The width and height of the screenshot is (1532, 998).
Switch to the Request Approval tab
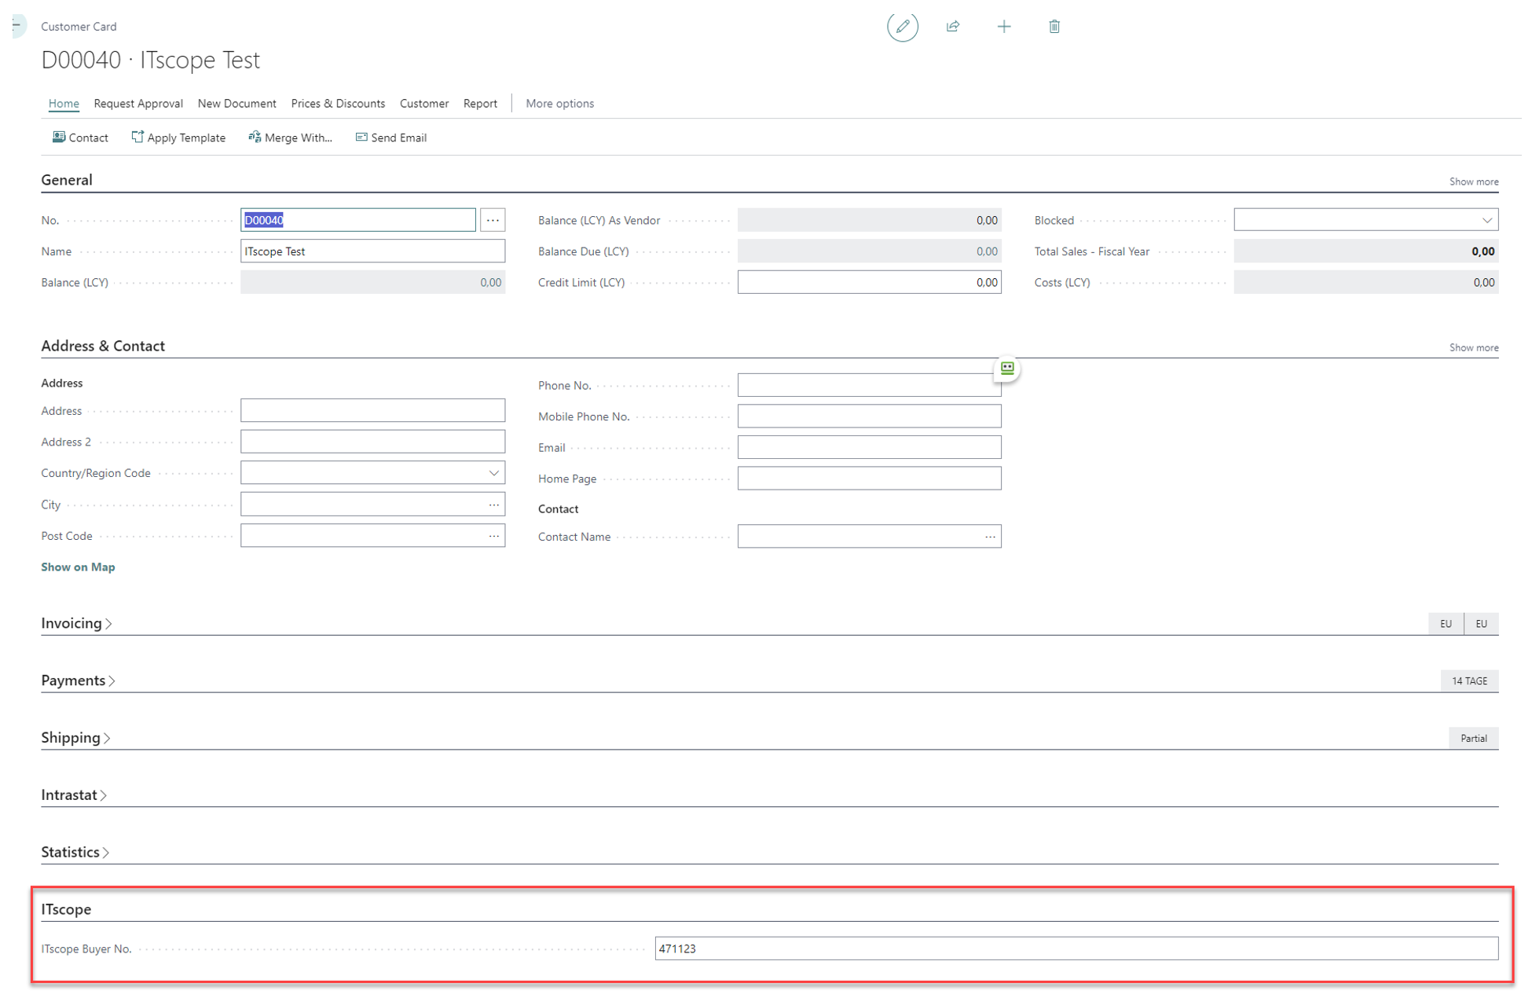tap(138, 103)
